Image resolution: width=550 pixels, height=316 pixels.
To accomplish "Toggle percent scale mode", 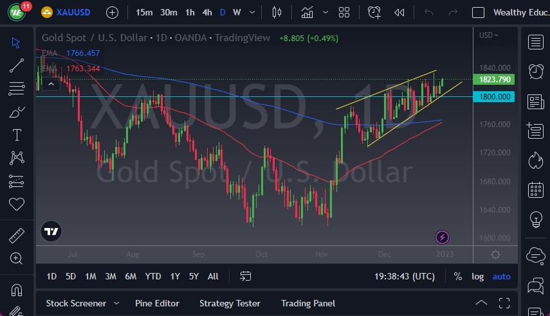I will [x=457, y=276].
